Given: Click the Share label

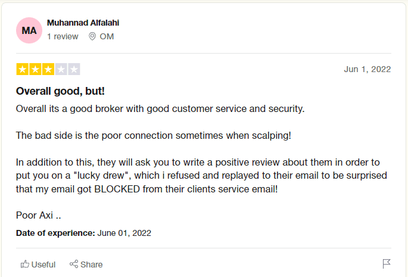Looking at the screenshot, I should tap(91, 264).
